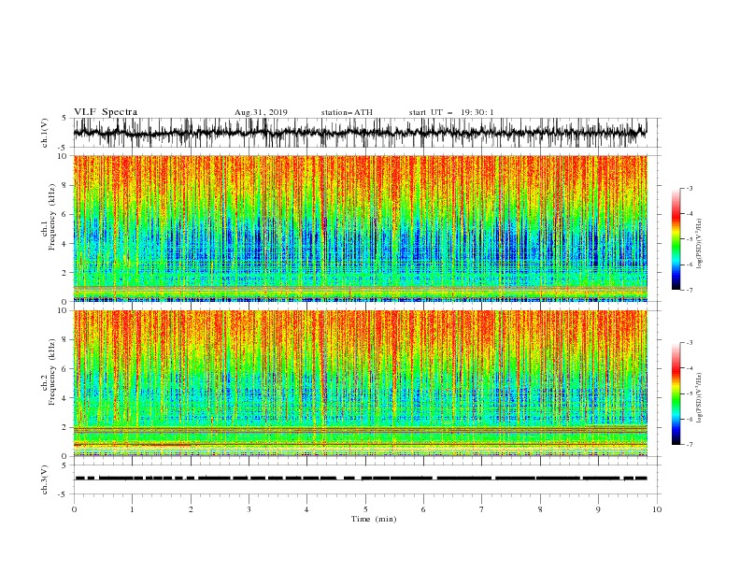Click the "station=ATH" header label
The height and width of the screenshot is (572, 740).
click(x=347, y=112)
